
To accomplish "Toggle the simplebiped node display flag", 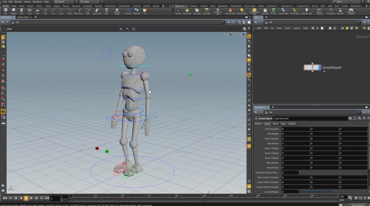I will point(319,67).
